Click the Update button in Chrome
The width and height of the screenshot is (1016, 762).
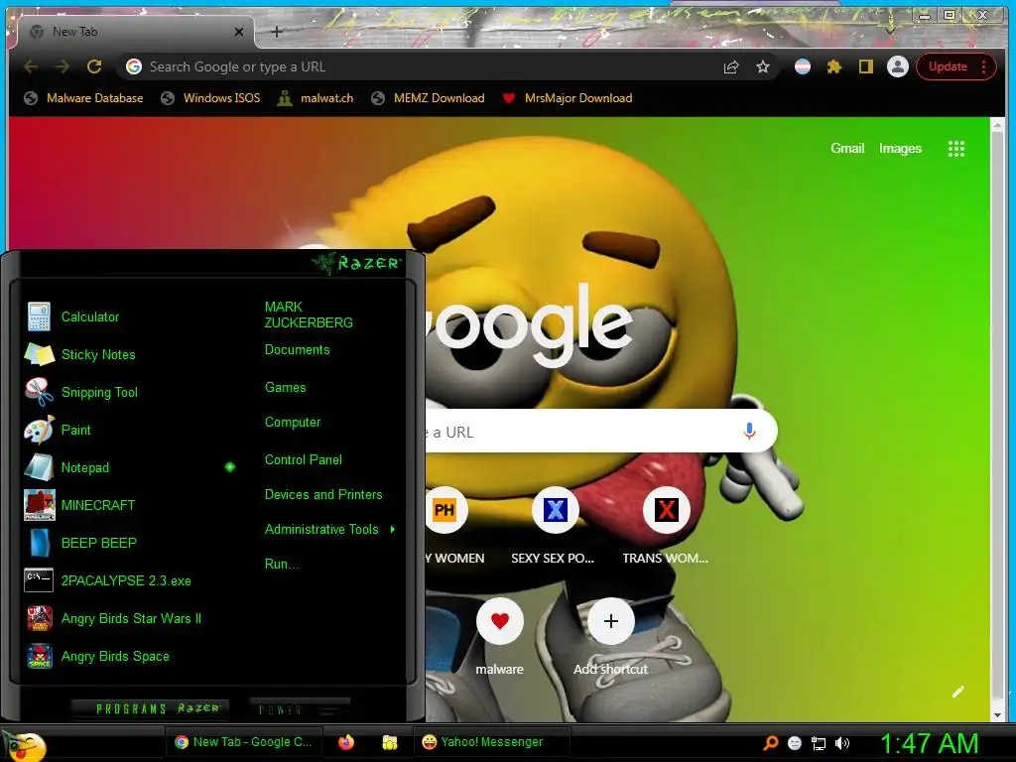[x=948, y=66]
